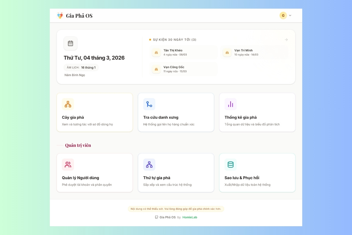This screenshot has width=352, height=235.
Task: Open Sao lưu & Phục hồi card title
Action: tap(242, 178)
